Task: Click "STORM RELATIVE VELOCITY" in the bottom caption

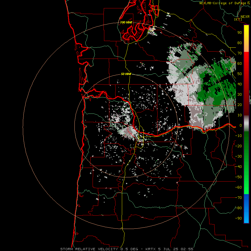Action: point(89,249)
